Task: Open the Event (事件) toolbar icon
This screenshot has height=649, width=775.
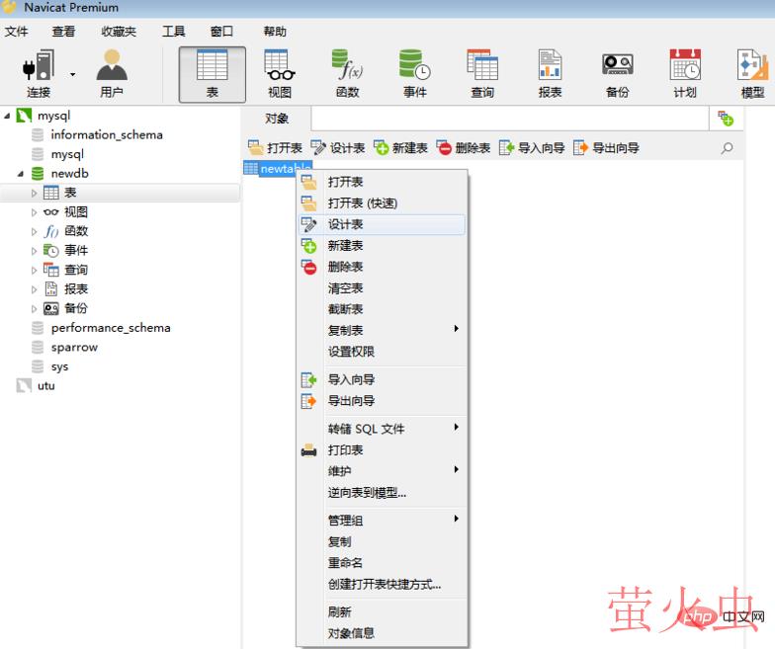Action: click(415, 74)
